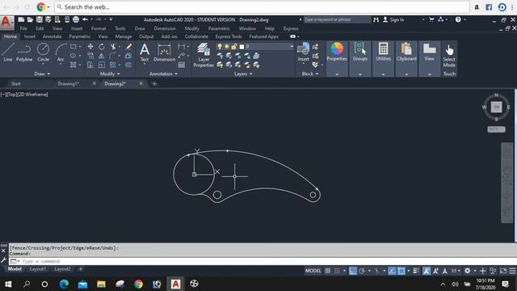Screen dimensions: 517x291
Task: Choose the Ellipse draw tool
Action: tap(74, 56)
